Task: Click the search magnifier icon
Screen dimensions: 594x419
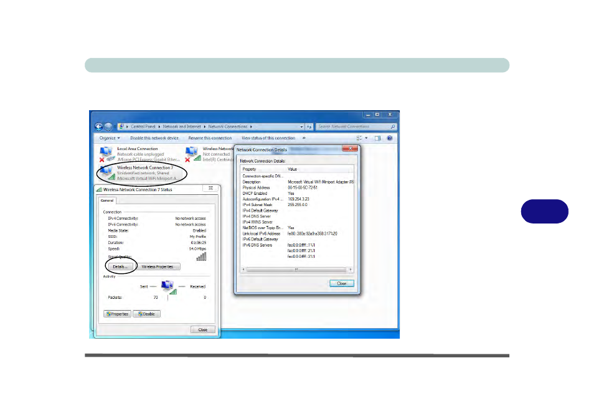Action: pyautogui.click(x=392, y=126)
